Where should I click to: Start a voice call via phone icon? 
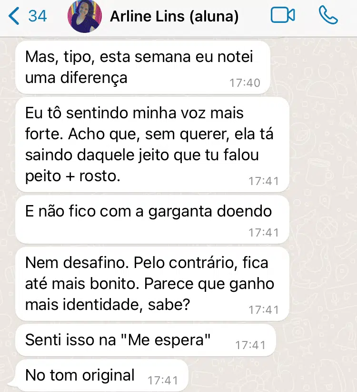[x=328, y=15]
